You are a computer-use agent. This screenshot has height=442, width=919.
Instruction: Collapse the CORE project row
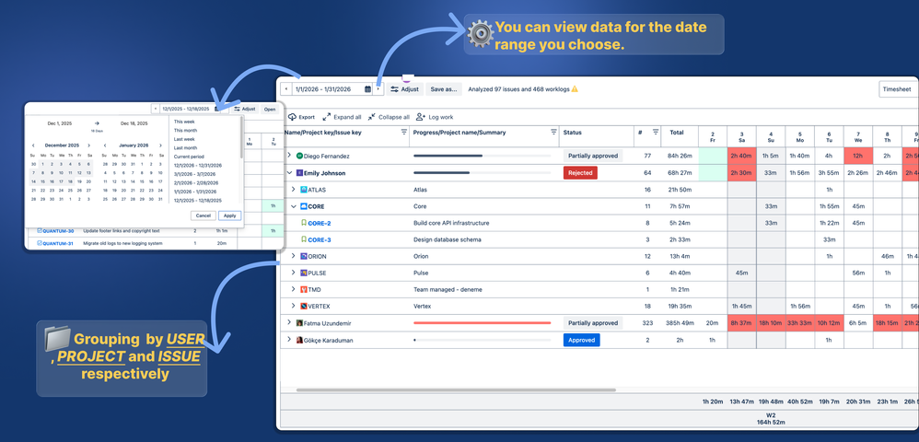294,206
